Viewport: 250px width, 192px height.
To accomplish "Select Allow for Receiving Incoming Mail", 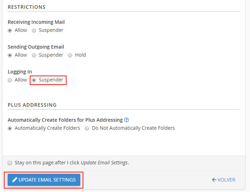I will coord(10,30).
